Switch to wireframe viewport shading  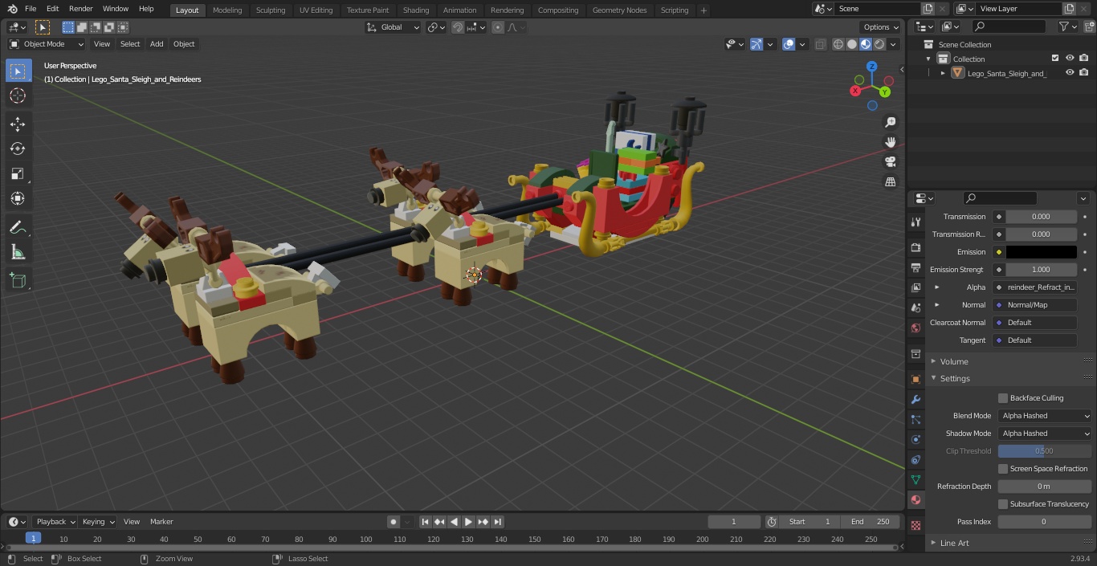point(838,44)
